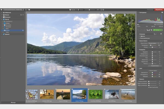Adjust the zoom slider in top toolbar
Viewport: 164px width, 109px height.
90,10
